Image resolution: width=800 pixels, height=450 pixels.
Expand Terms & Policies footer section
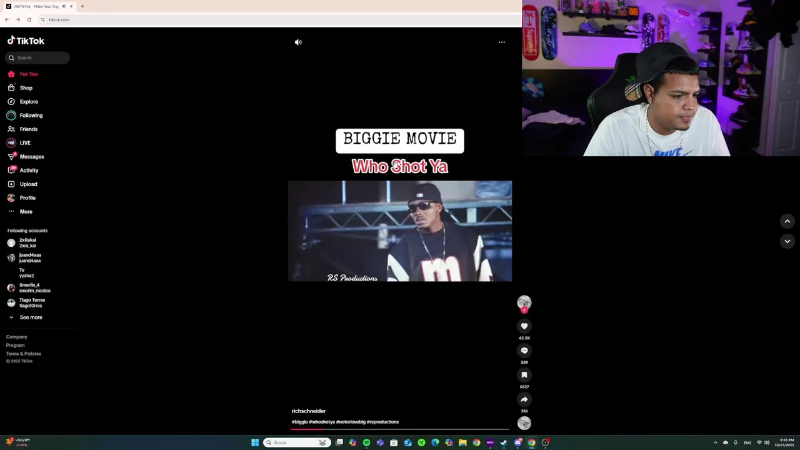(24, 353)
